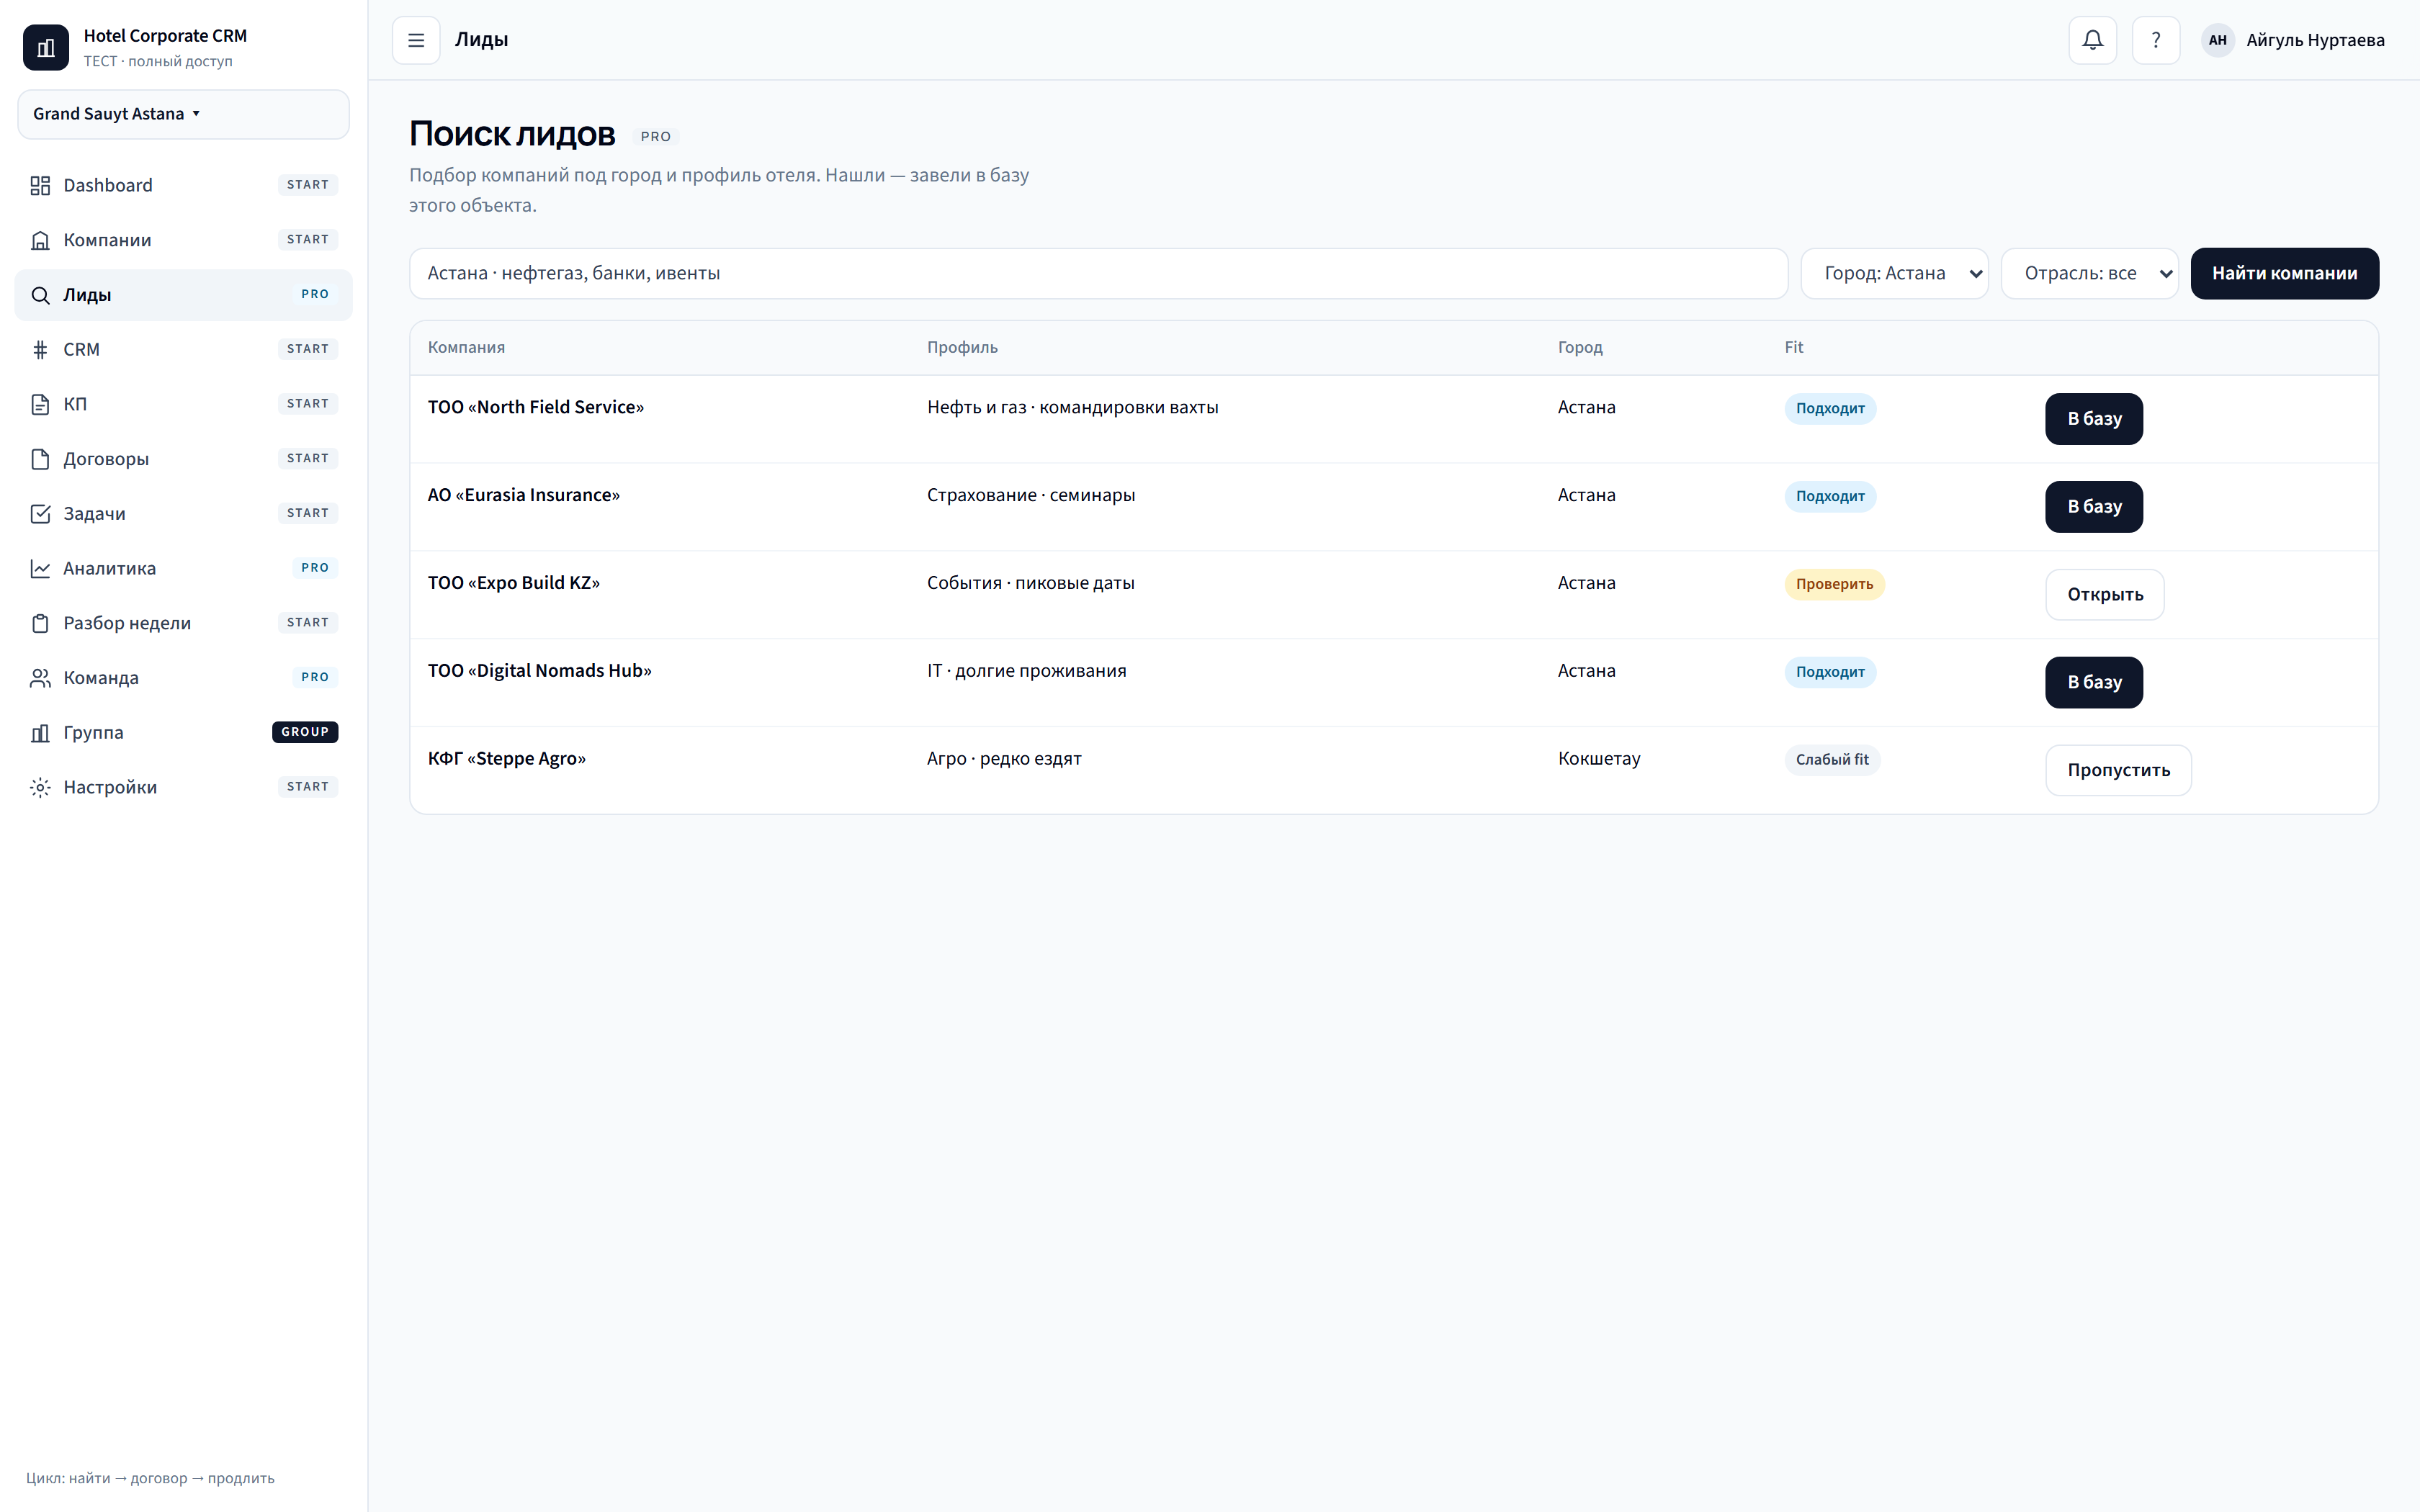Open the CRM section
This screenshot has height=1512, width=2420.
tap(183, 349)
